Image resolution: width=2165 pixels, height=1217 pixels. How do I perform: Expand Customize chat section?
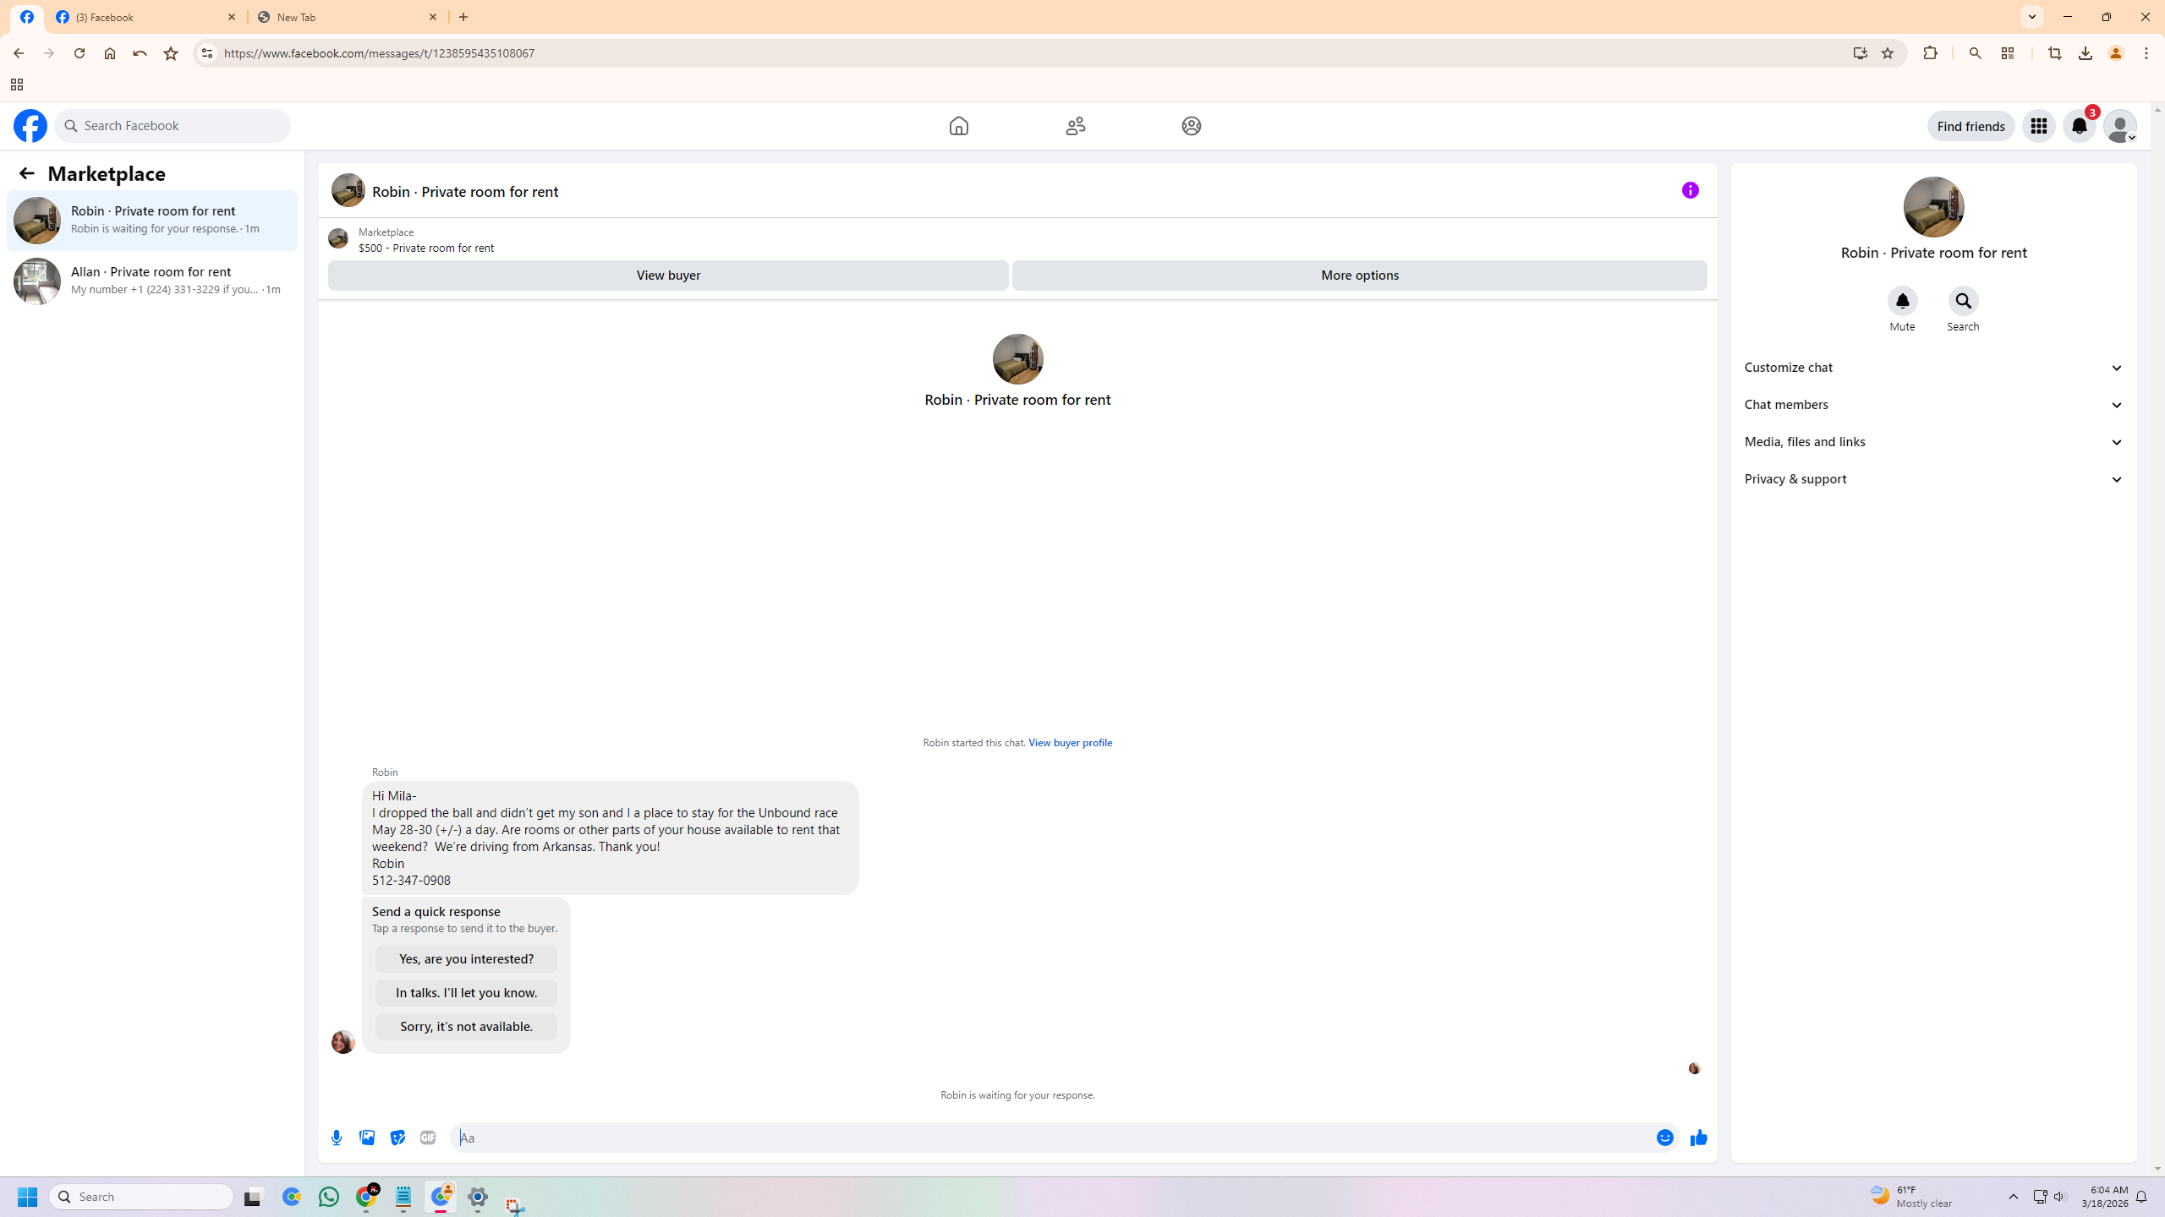(x=1933, y=368)
